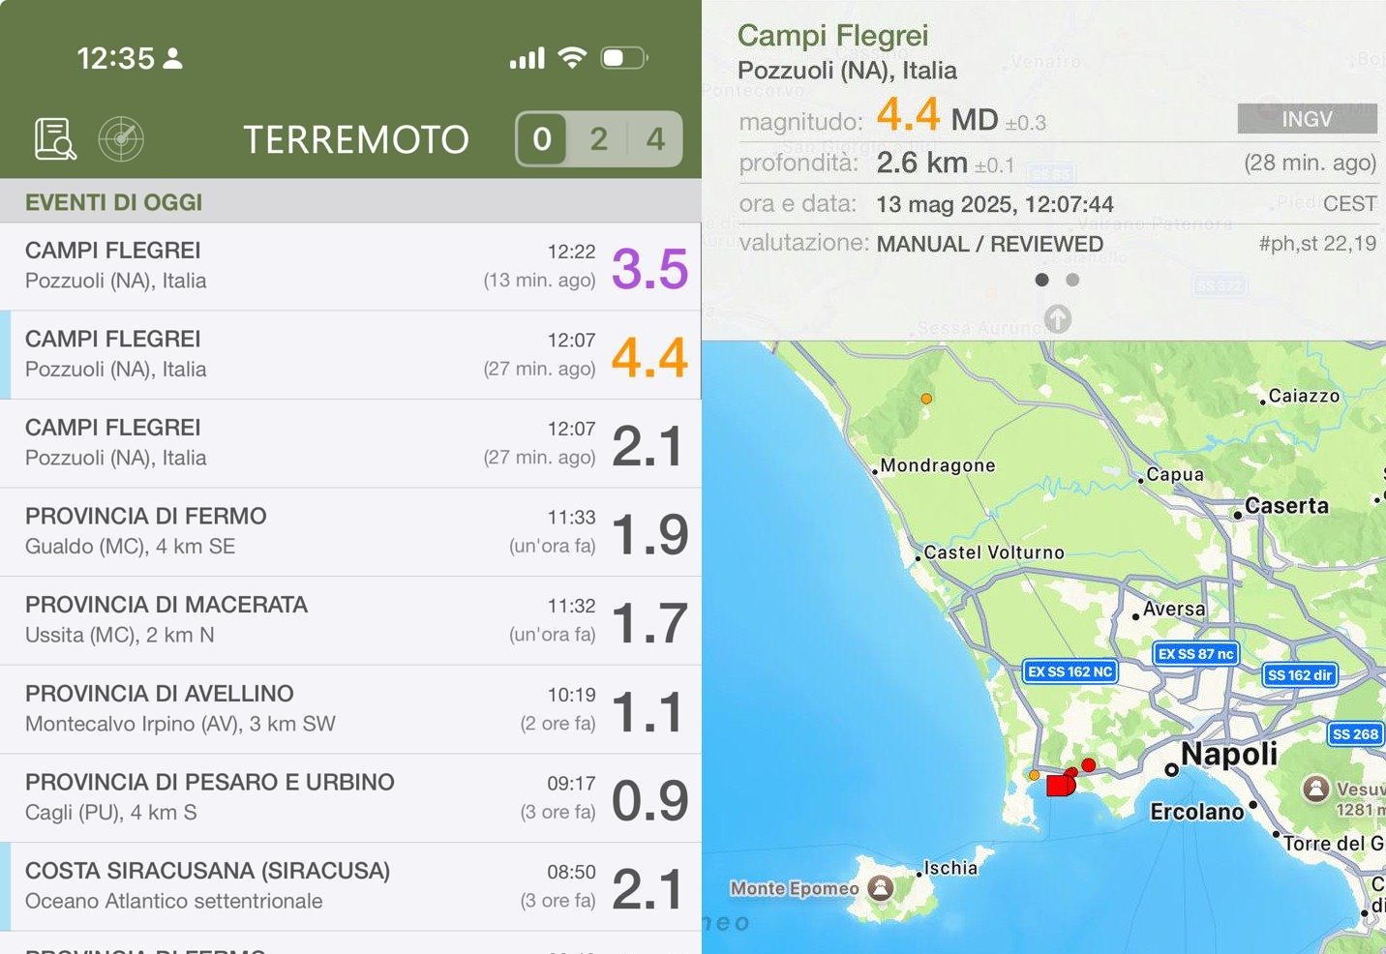Image resolution: width=1386 pixels, height=954 pixels.
Task: Click MANUAL / REVIEWED evaluation text
Action: pos(989,244)
